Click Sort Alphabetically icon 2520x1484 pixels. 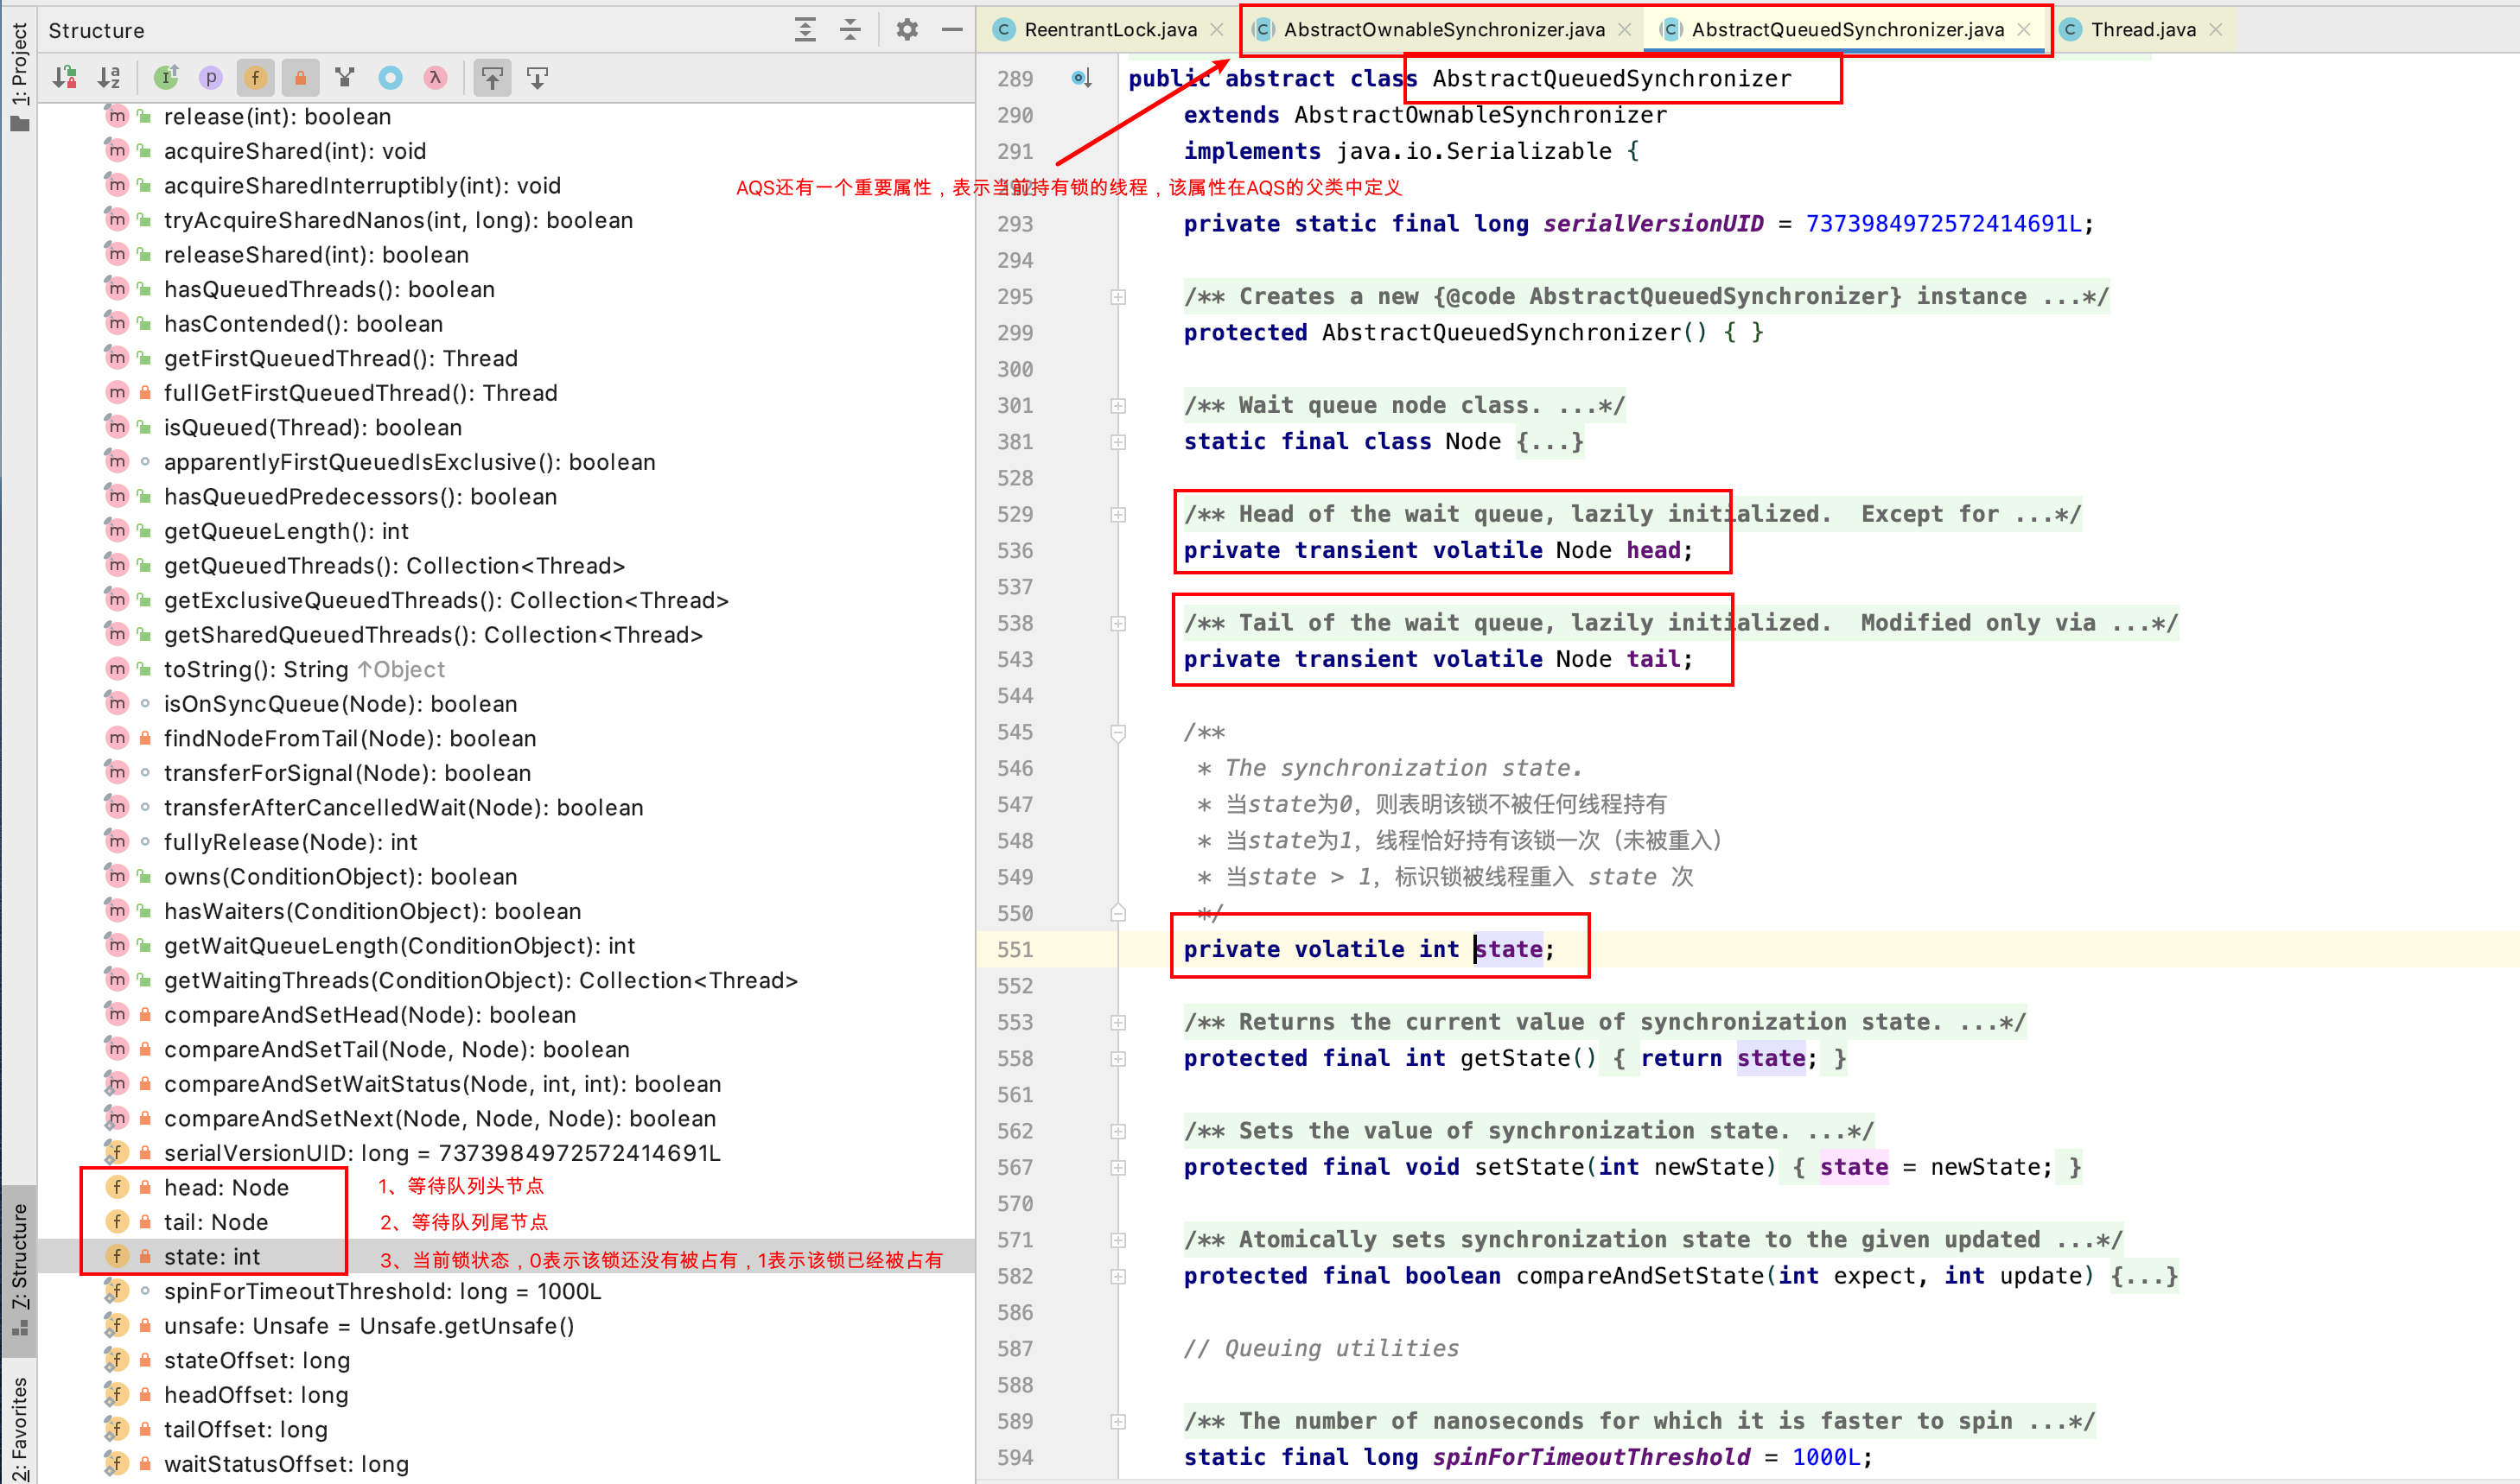109,77
